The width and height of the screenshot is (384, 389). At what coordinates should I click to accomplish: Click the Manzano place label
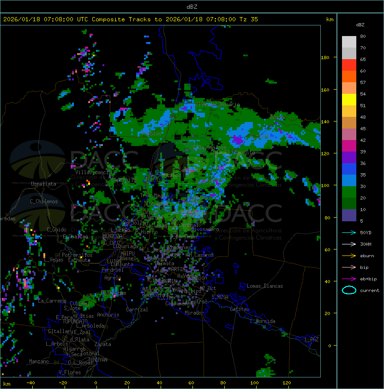[39, 361]
